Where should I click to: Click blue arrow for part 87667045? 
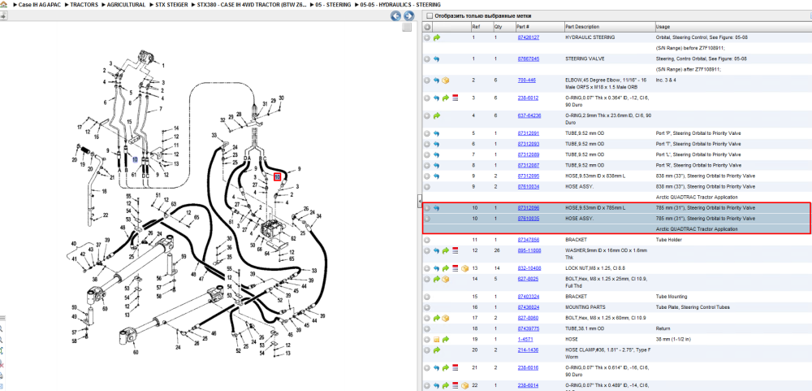point(437,59)
